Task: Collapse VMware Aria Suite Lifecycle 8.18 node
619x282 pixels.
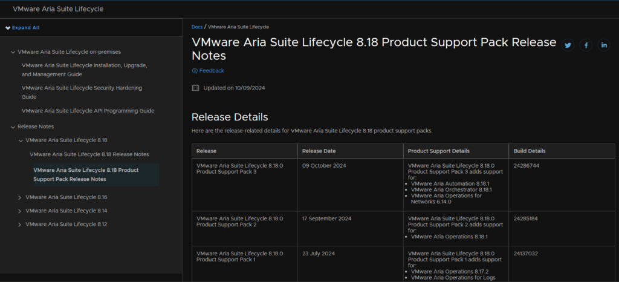Action: (x=21, y=140)
